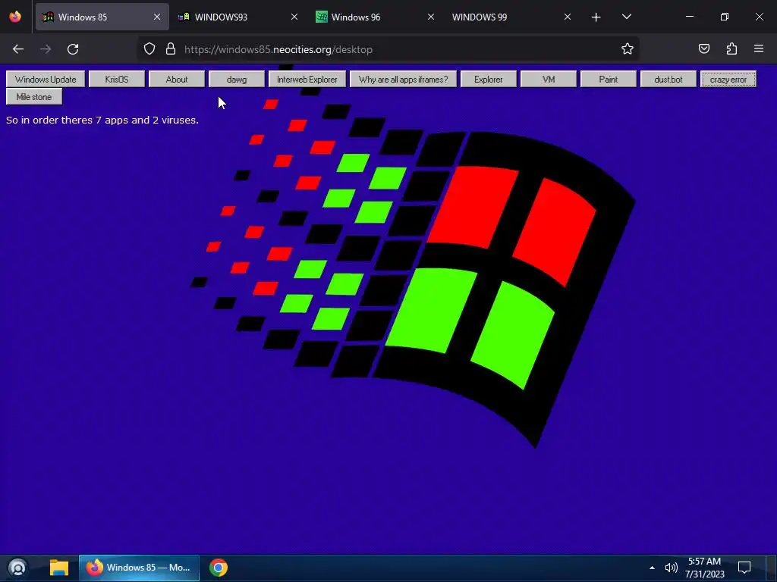Screen dimensions: 777x582
Task: Open the notification center icon
Action: click(x=744, y=568)
